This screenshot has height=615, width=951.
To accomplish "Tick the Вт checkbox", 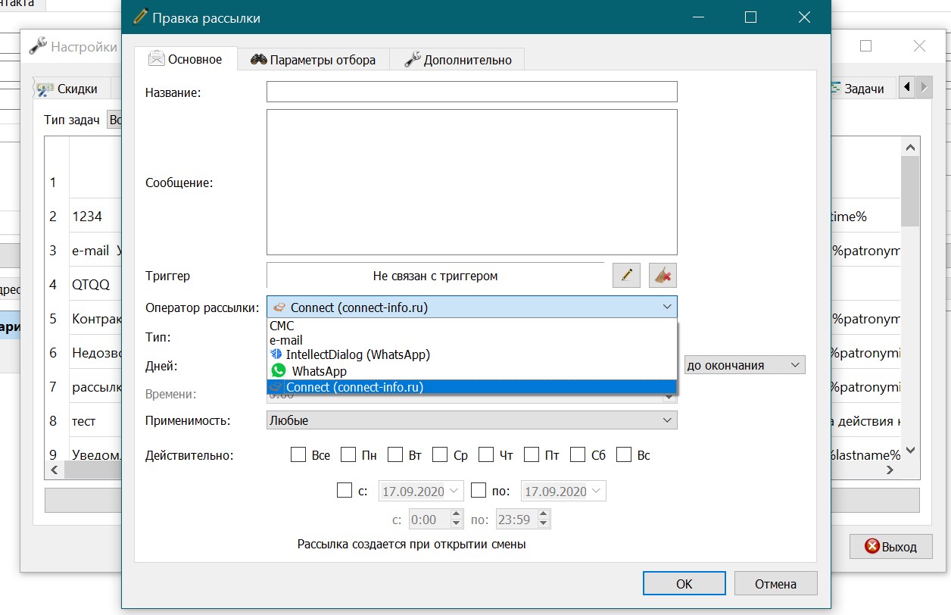I will pos(395,454).
